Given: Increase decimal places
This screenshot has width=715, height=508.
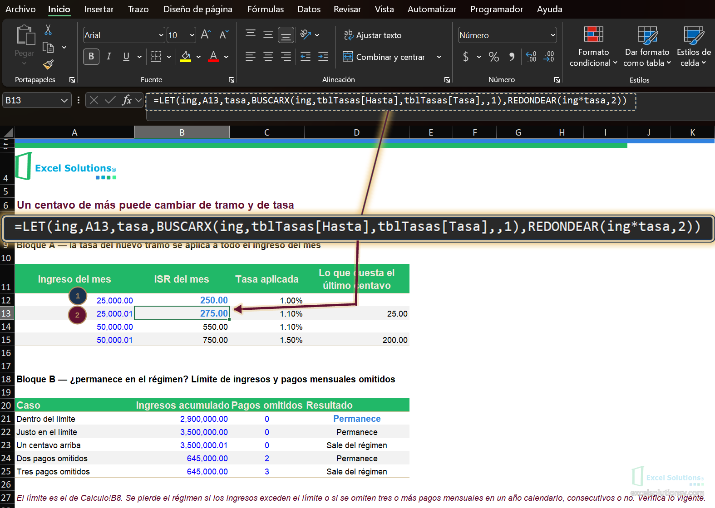Looking at the screenshot, I should [x=531, y=57].
